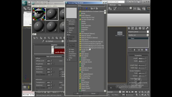
Task: Open the material name 02 - Default dropdown
Action: click(x=63, y=41)
